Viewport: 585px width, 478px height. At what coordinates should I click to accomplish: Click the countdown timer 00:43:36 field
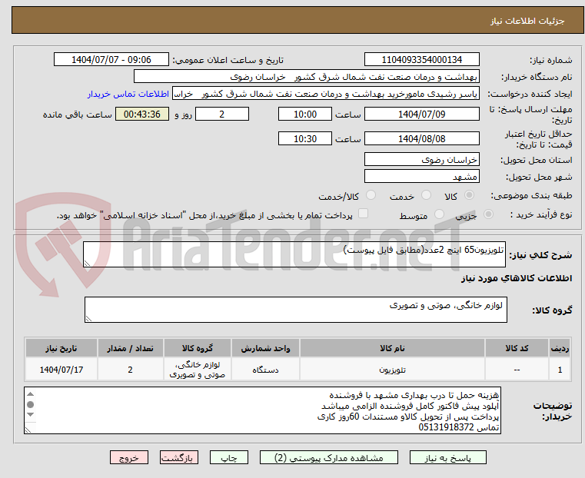(x=142, y=114)
